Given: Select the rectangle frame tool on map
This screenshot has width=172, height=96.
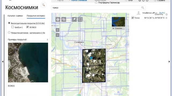Looking at the screenshot, I should (x=80, y=19).
